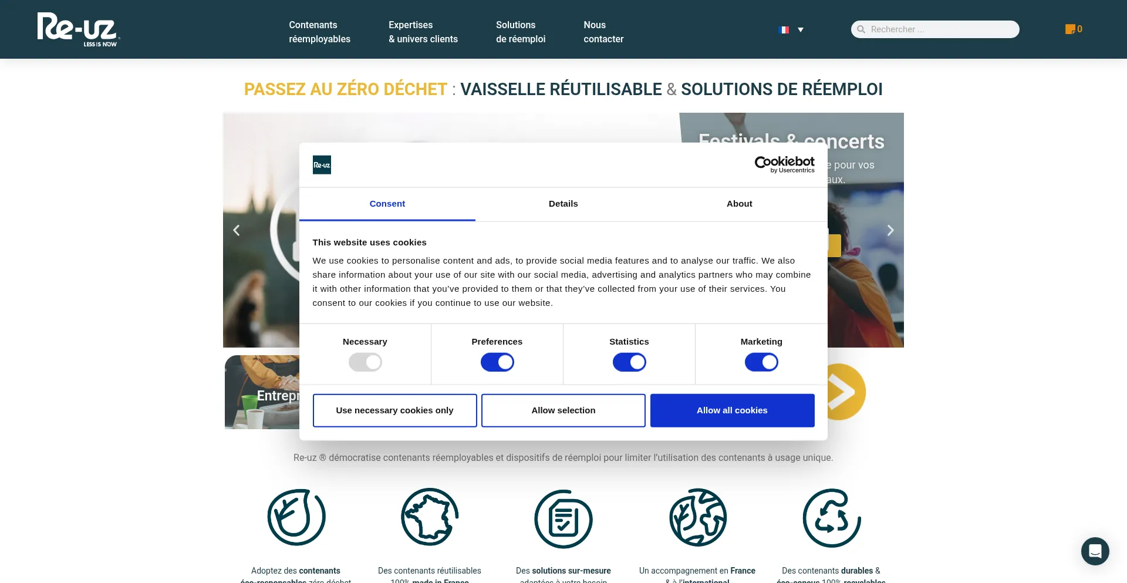The image size is (1127, 583).
Task: Disable the Preferences cookies toggle
Action: click(497, 362)
